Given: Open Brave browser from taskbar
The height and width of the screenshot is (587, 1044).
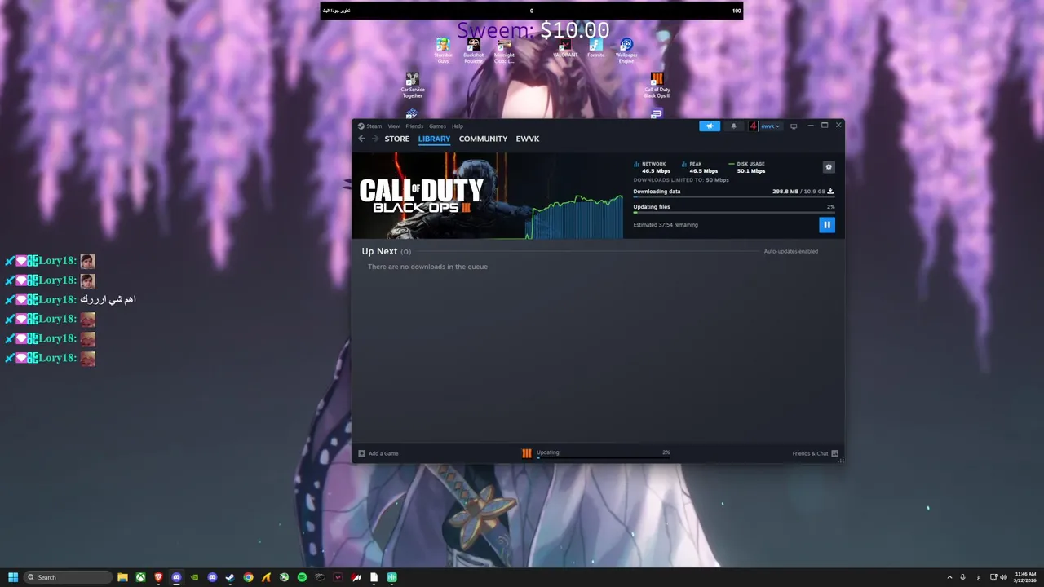Looking at the screenshot, I should [158, 577].
